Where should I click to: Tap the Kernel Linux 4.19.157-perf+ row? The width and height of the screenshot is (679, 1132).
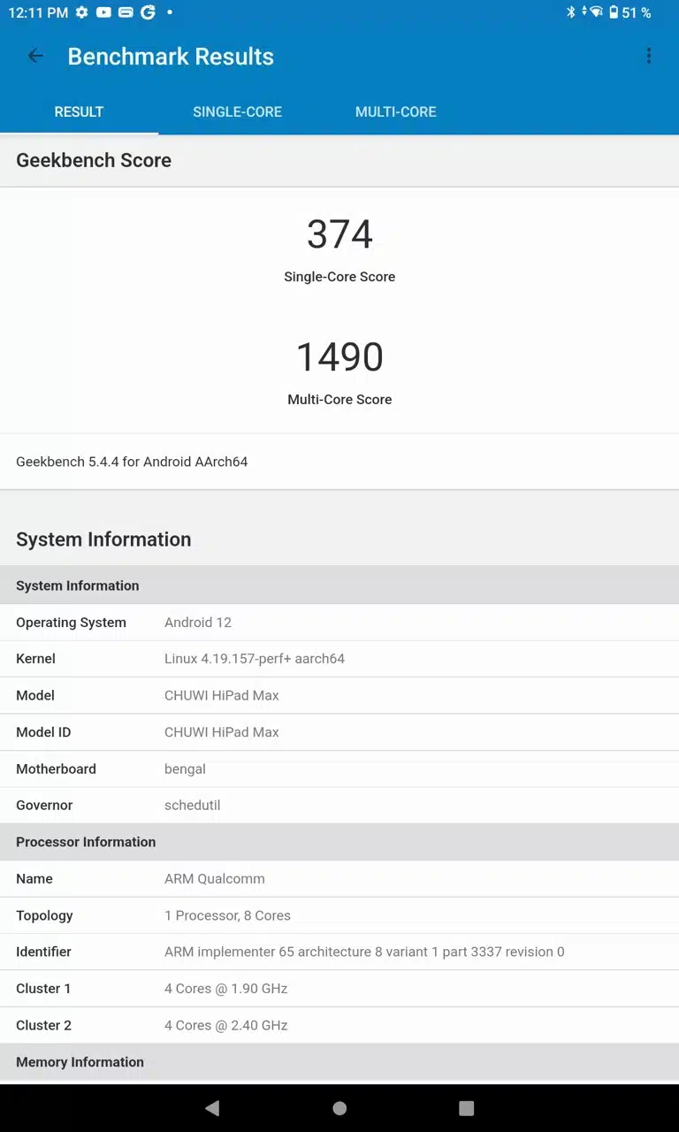(x=339, y=659)
